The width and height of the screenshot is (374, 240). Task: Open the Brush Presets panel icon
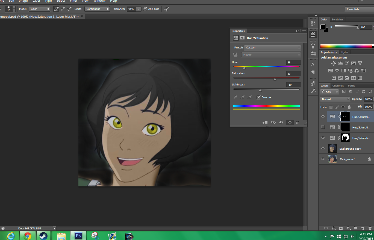[x=313, y=53]
